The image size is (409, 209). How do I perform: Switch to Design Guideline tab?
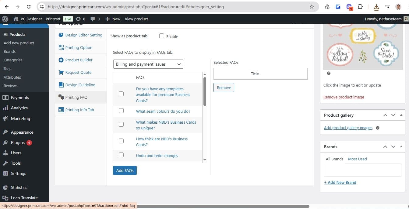tap(81, 85)
